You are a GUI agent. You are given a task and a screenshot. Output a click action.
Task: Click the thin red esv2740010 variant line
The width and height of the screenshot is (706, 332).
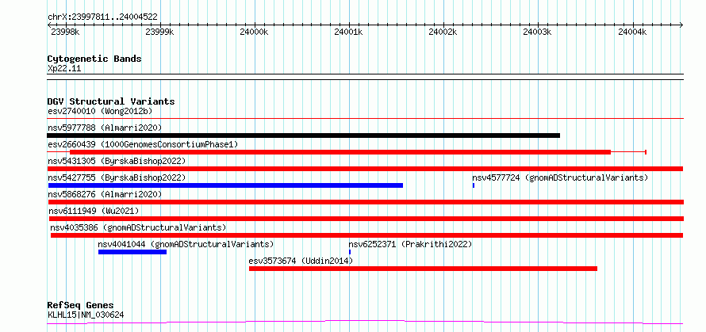365,119
